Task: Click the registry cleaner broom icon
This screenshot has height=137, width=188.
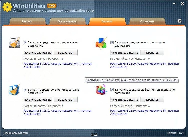Action: tap(14, 90)
